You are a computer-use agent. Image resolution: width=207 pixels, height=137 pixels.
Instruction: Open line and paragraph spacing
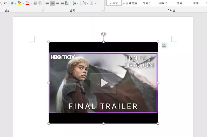pos(74,3)
